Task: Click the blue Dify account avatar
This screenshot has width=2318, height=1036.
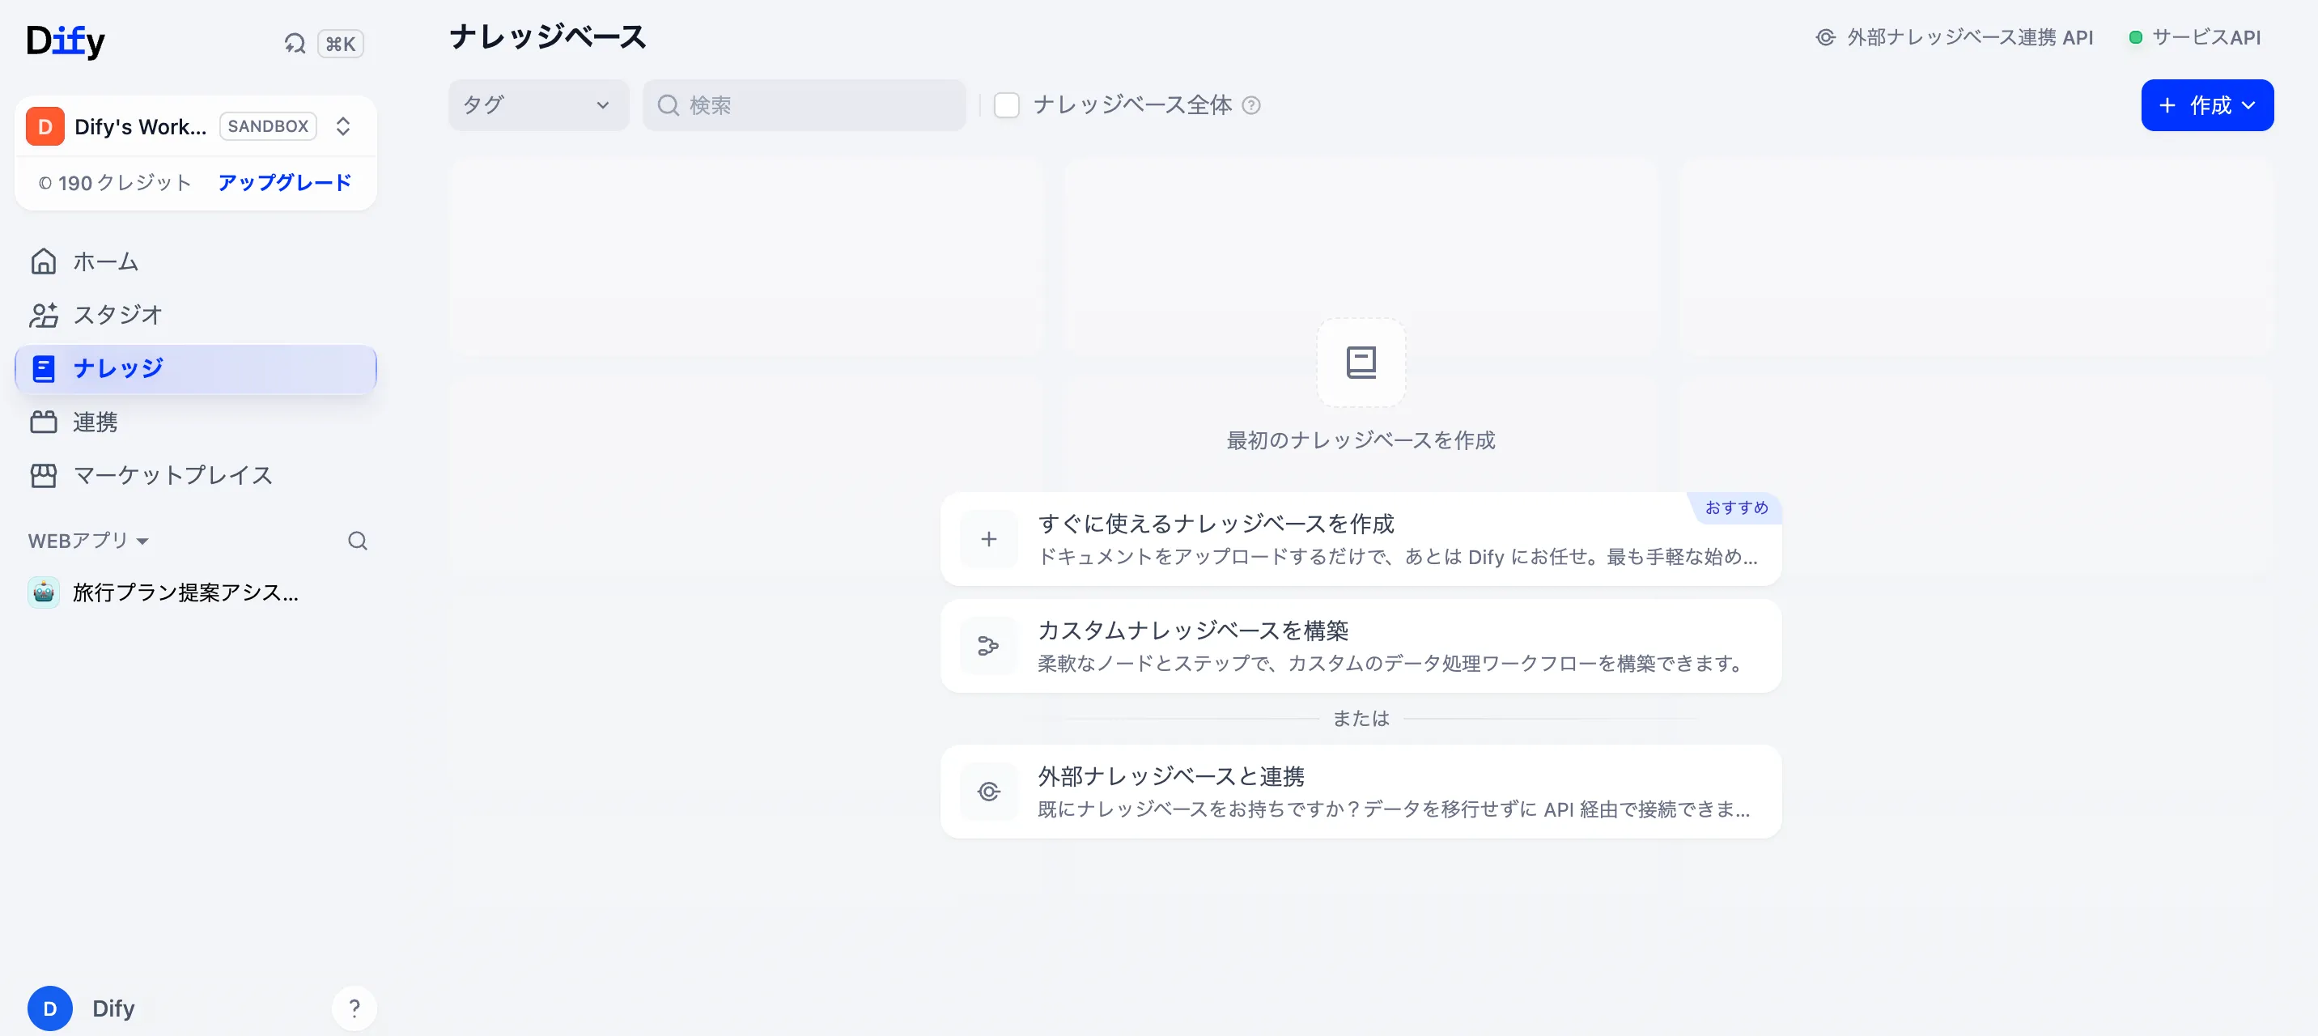Action: point(49,1008)
